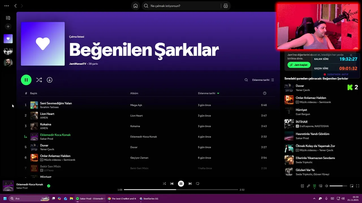The image size is (362, 203).
Task: Select the playing track 'Eklemedir Koca Konak'
Action: pos(55,135)
